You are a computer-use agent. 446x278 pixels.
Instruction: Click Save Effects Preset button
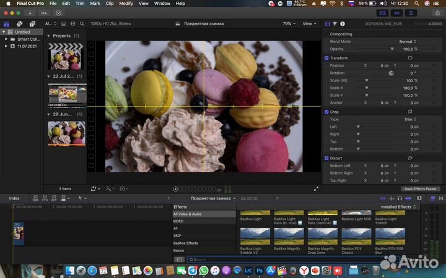tap(421, 189)
